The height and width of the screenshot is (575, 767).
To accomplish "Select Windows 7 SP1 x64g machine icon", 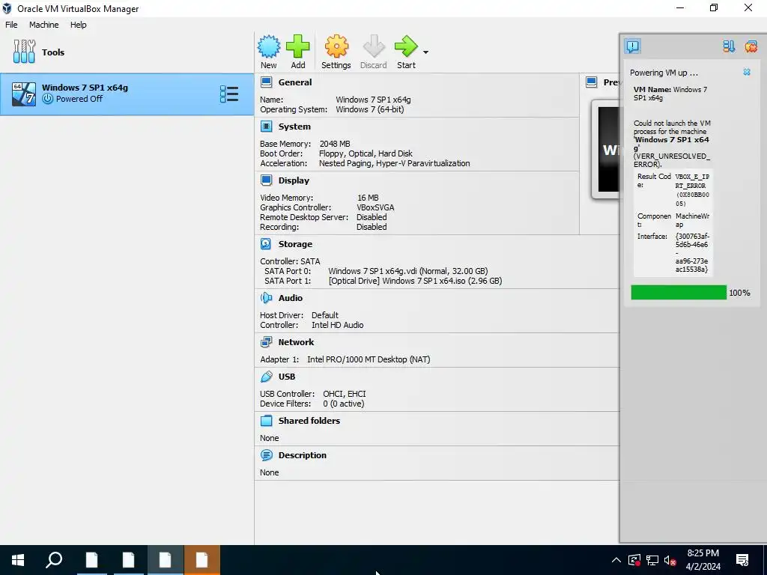I will point(24,94).
